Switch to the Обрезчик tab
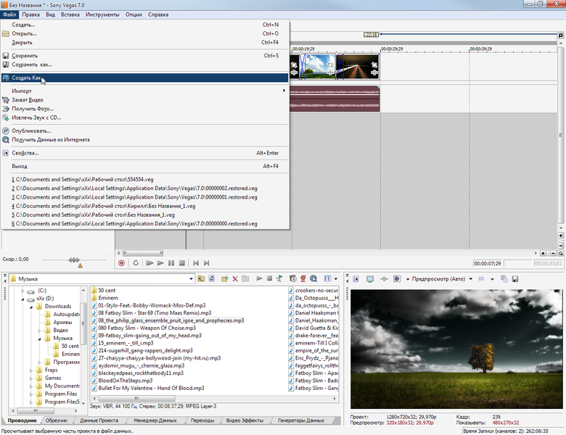This screenshot has height=435, width=566. (57, 420)
